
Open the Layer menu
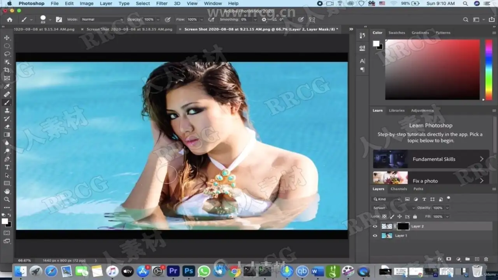coord(106,3)
